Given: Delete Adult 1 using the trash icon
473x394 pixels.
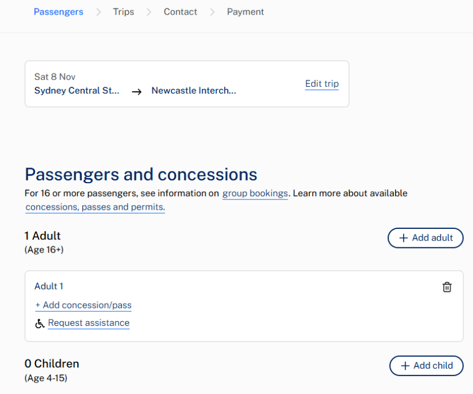Looking at the screenshot, I should (447, 287).
